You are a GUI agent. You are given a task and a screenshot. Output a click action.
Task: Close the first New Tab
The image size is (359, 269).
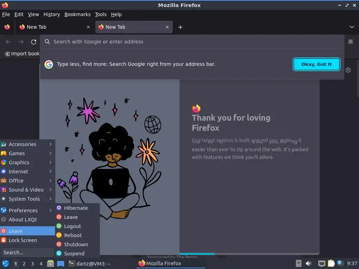pos(88,27)
